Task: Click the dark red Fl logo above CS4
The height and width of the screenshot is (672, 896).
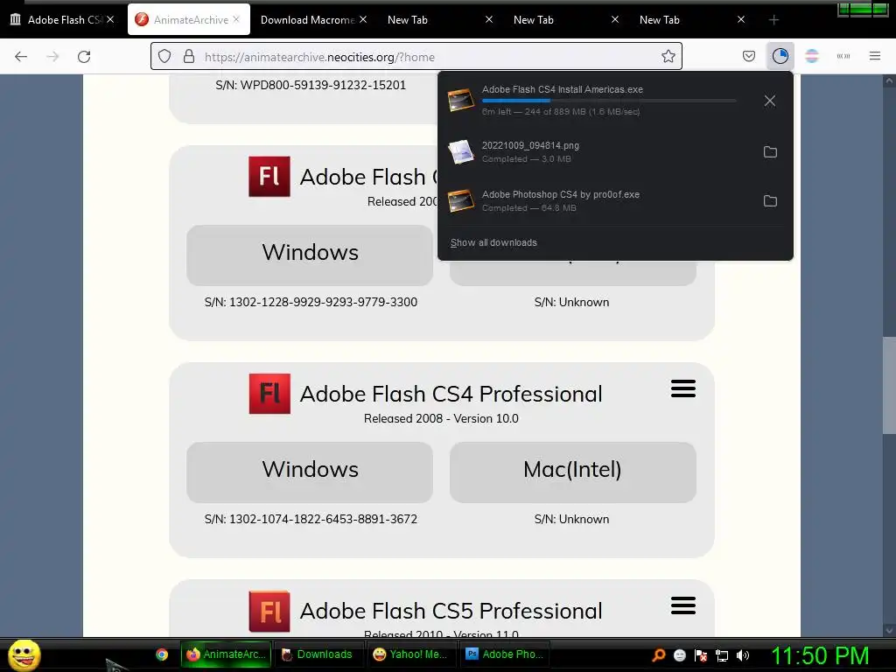Action: coord(269,177)
